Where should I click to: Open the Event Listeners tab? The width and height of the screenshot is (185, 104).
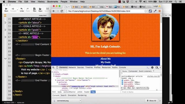click(x=145, y=71)
